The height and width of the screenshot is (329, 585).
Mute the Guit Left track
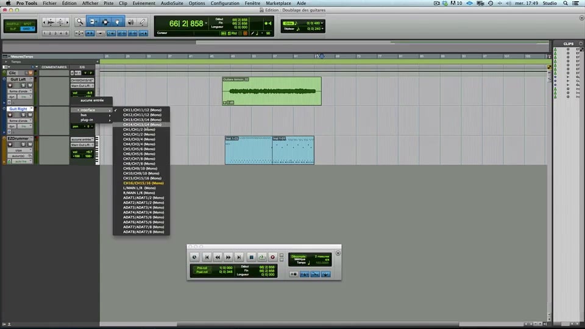tap(30, 85)
